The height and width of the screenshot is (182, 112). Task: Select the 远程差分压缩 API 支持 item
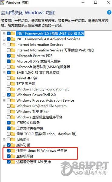pyautogui.click(x=34, y=162)
